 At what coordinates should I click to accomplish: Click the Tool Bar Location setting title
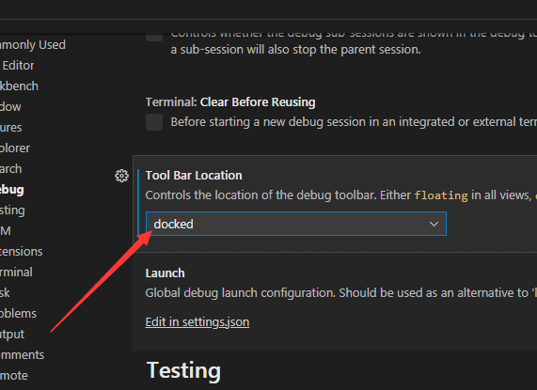coord(194,176)
